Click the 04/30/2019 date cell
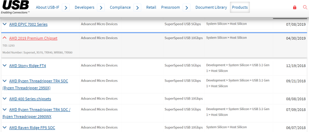This screenshot has height=132, width=309. (296, 38)
